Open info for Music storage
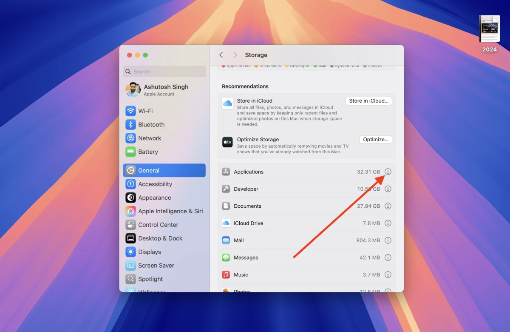The height and width of the screenshot is (332, 510). tap(388, 275)
